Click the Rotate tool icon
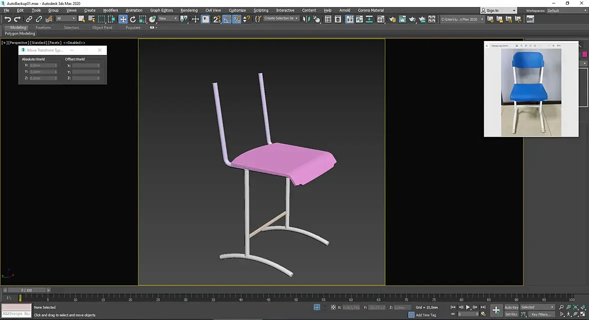The image size is (589, 320). click(x=133, y=19)
